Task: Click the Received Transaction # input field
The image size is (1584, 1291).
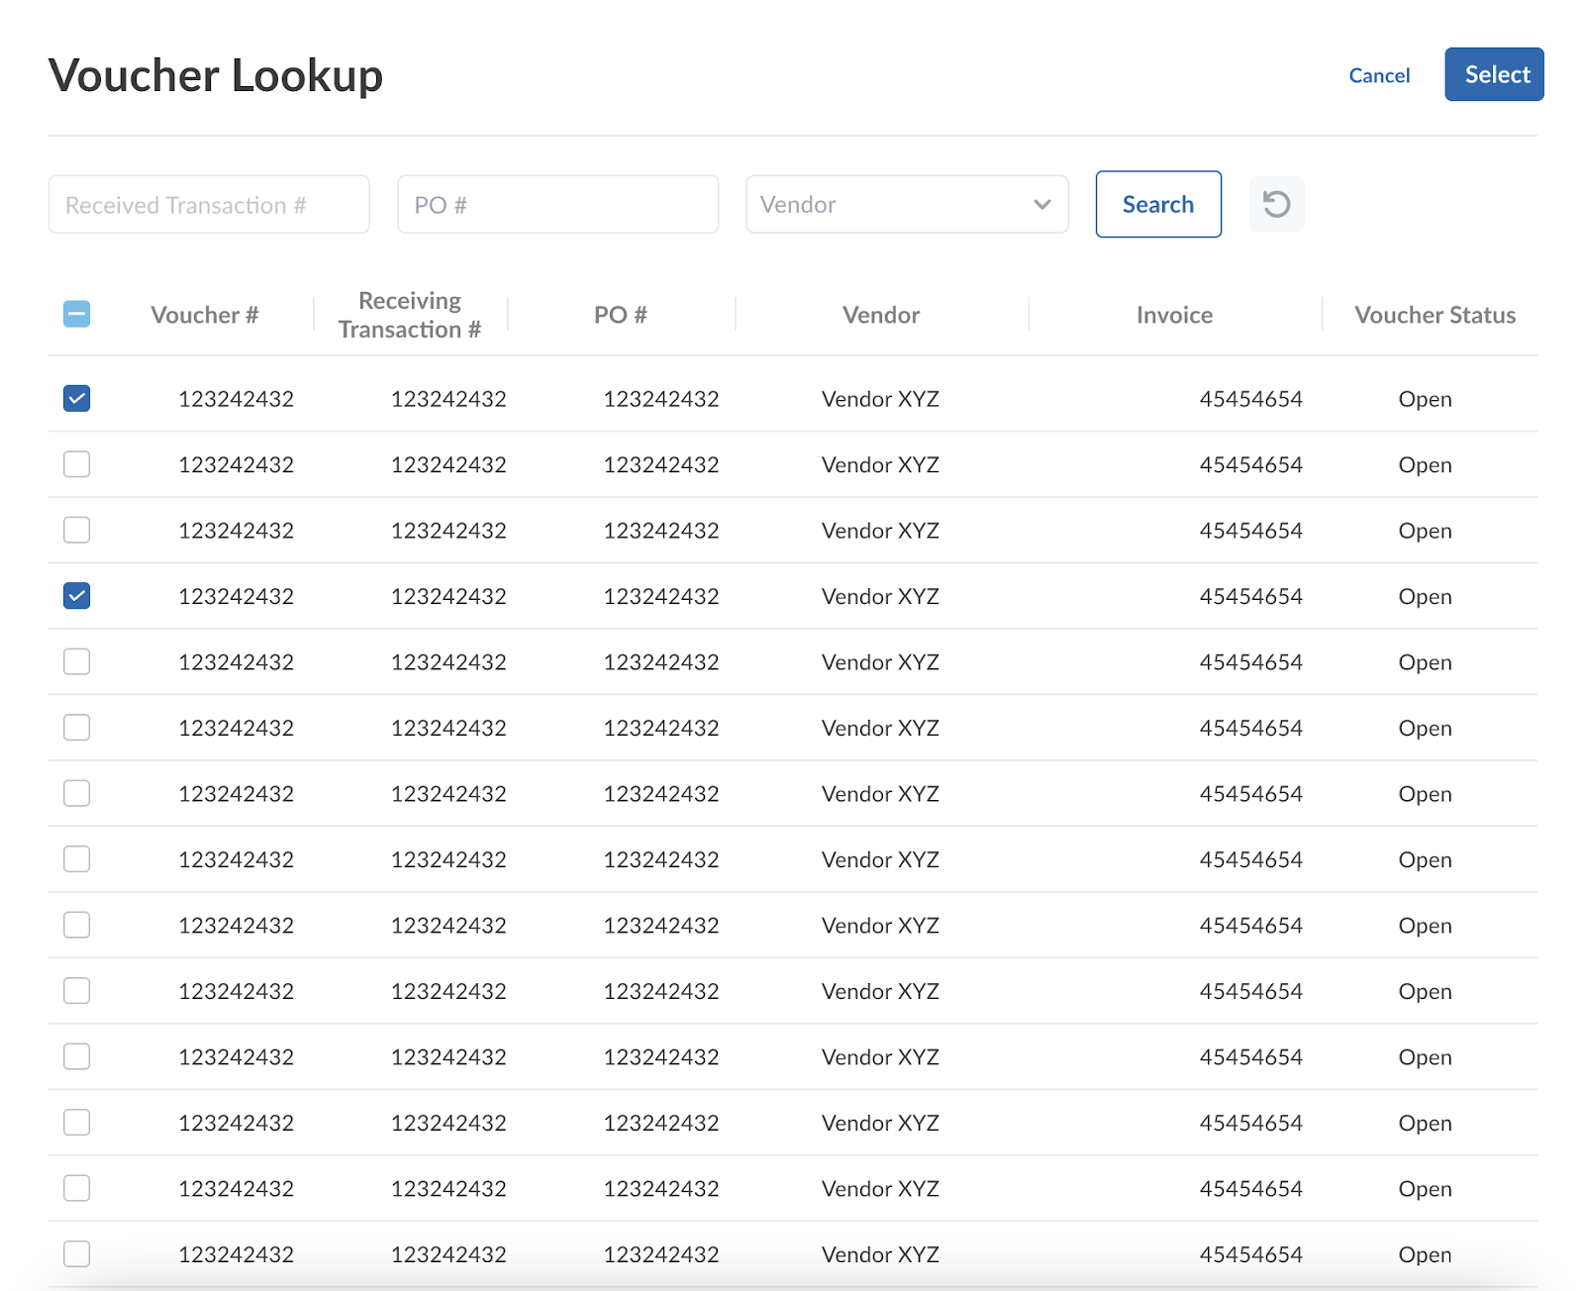Action: click(208, 204)
